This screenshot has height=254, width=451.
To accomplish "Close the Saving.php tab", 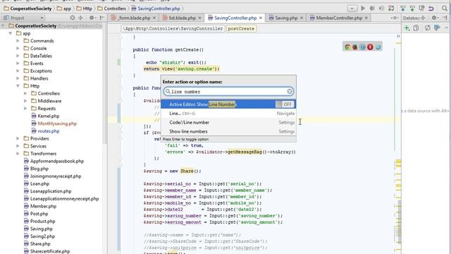I will 302,18.
